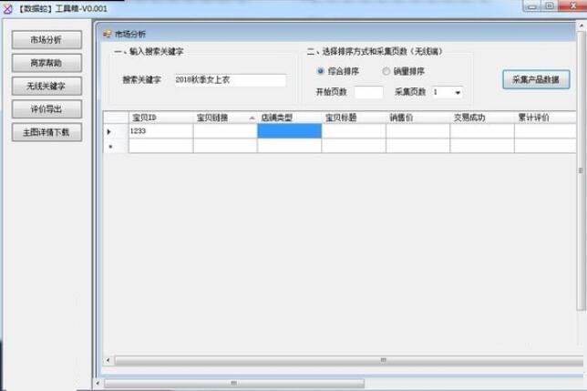Minimize the 工具箱 window
Image resolution: width=587 pixels, height=391 pixels.
532,5
